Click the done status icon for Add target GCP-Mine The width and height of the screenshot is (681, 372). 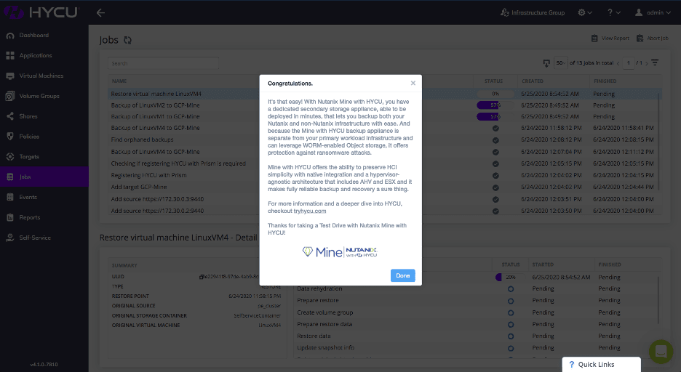click(495, 187)
